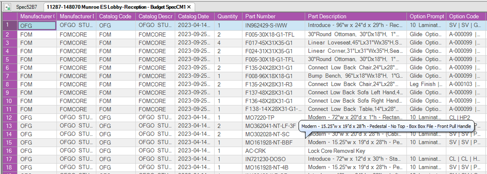Click part number F138-14X28X31-G1-
487x174 pixels.
[x=273, y=109]
